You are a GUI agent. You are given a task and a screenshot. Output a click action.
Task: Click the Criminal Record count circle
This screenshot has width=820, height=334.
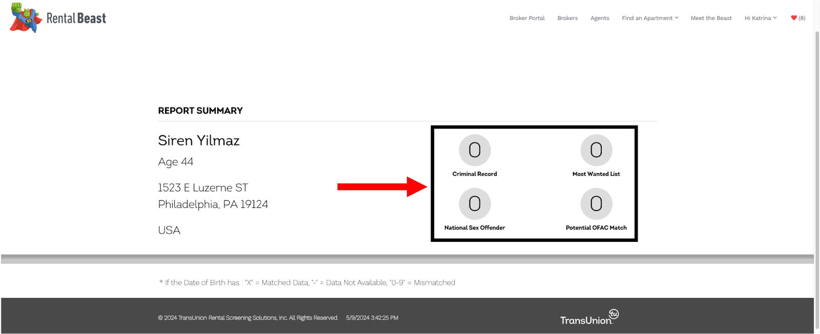(475, 150)
